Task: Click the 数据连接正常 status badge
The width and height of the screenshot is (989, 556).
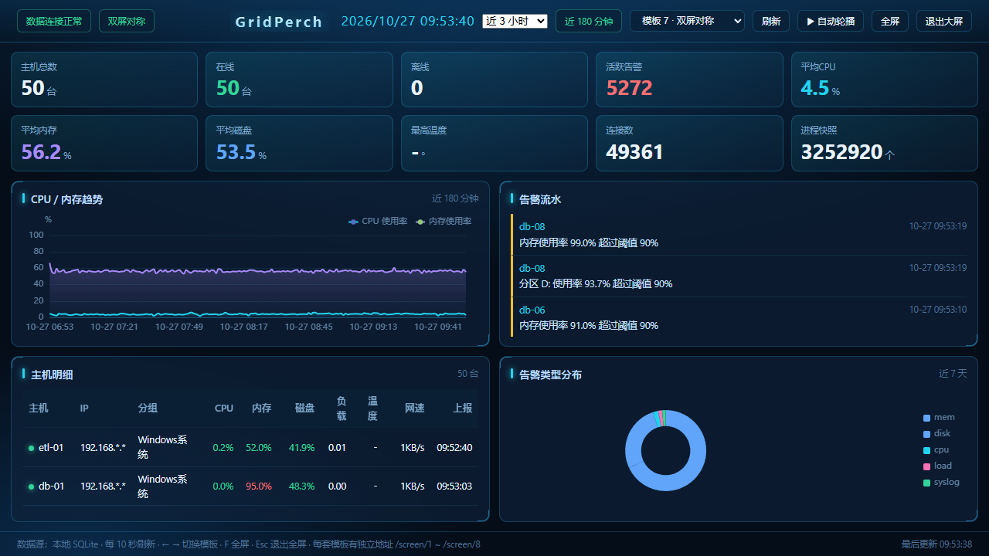Action: pos(54,21)
